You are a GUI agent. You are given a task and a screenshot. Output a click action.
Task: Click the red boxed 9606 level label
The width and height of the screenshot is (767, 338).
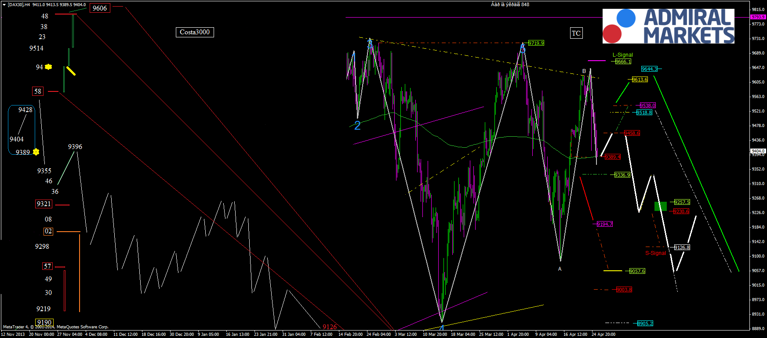pos(100,8)
